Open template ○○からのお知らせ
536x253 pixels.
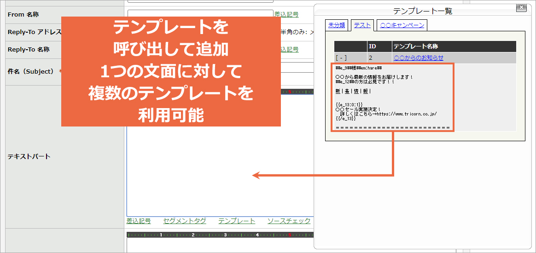[419, 57]
